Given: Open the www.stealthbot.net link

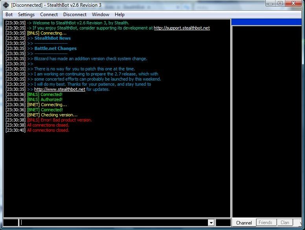Looking at the screenshot, I should [60, 89].
